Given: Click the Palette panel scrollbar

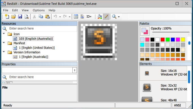Looking at the screenshot, I should [189, 43].
